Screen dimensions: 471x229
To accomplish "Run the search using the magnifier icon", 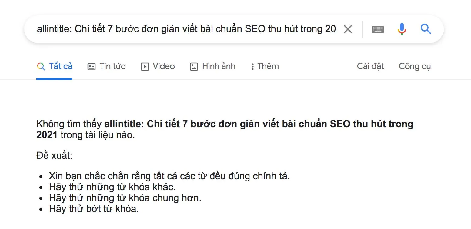I will pos(426,29).
